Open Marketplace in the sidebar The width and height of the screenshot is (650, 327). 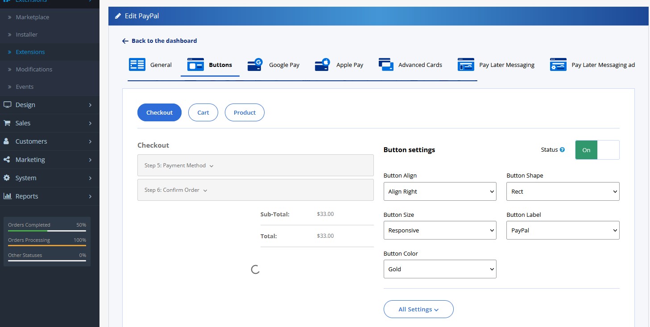33,17
